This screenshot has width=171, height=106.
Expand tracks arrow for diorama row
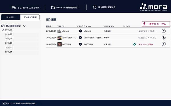tap(80, 31)
